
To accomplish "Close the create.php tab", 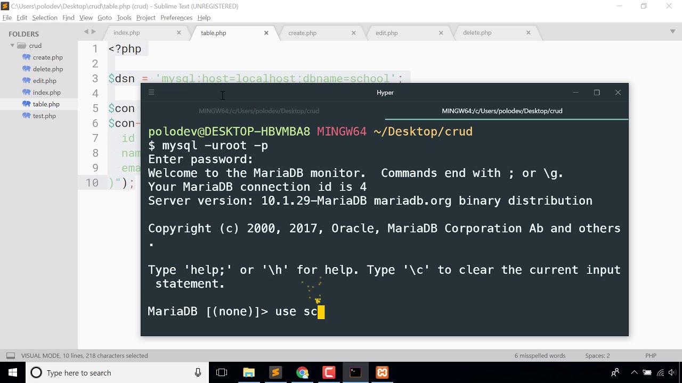I will 354,32.
